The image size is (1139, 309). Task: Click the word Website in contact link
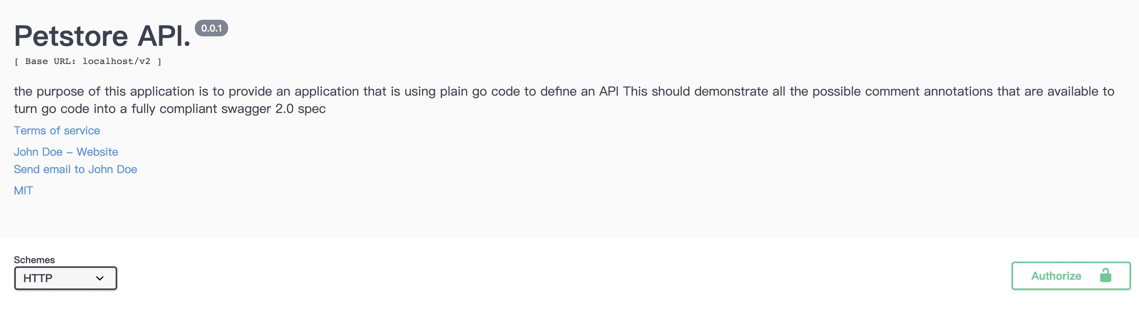click(x=97, y=152)
